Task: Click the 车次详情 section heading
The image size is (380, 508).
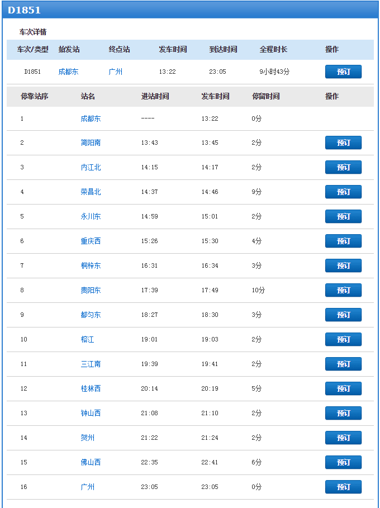Action: click(x=33, y=32)
